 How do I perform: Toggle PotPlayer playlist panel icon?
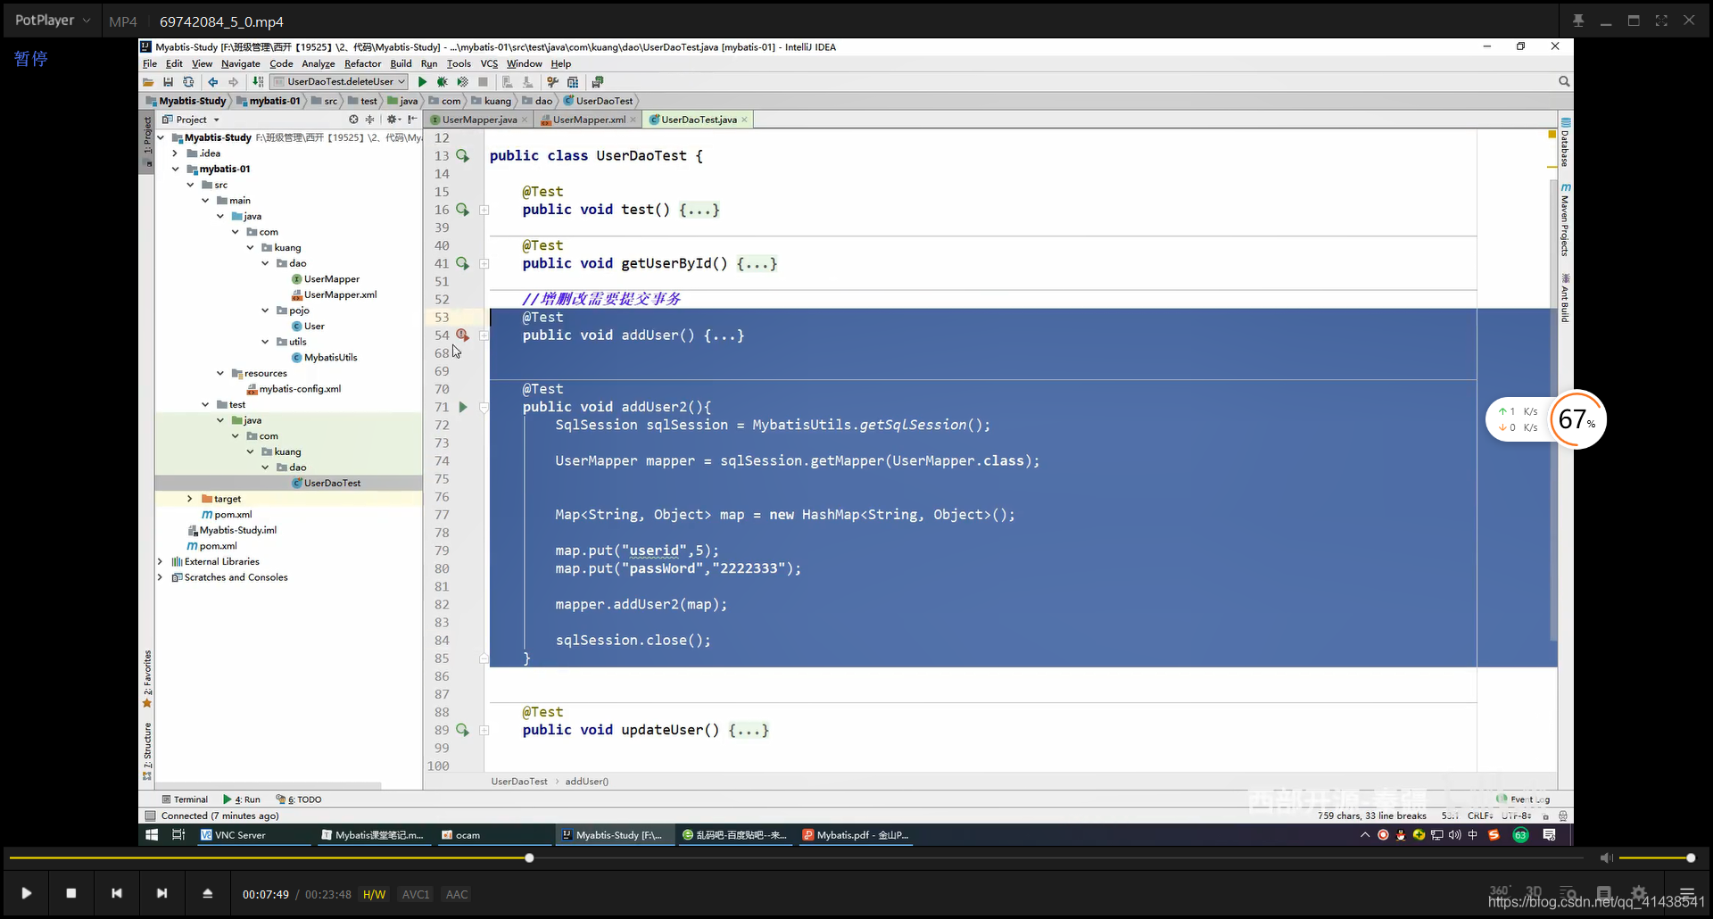click(1686, 893)
